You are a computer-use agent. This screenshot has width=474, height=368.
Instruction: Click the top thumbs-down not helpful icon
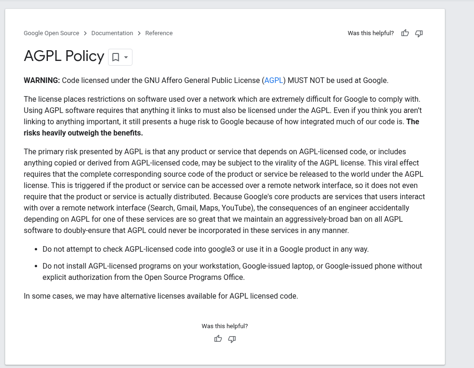tap(419, 33)
